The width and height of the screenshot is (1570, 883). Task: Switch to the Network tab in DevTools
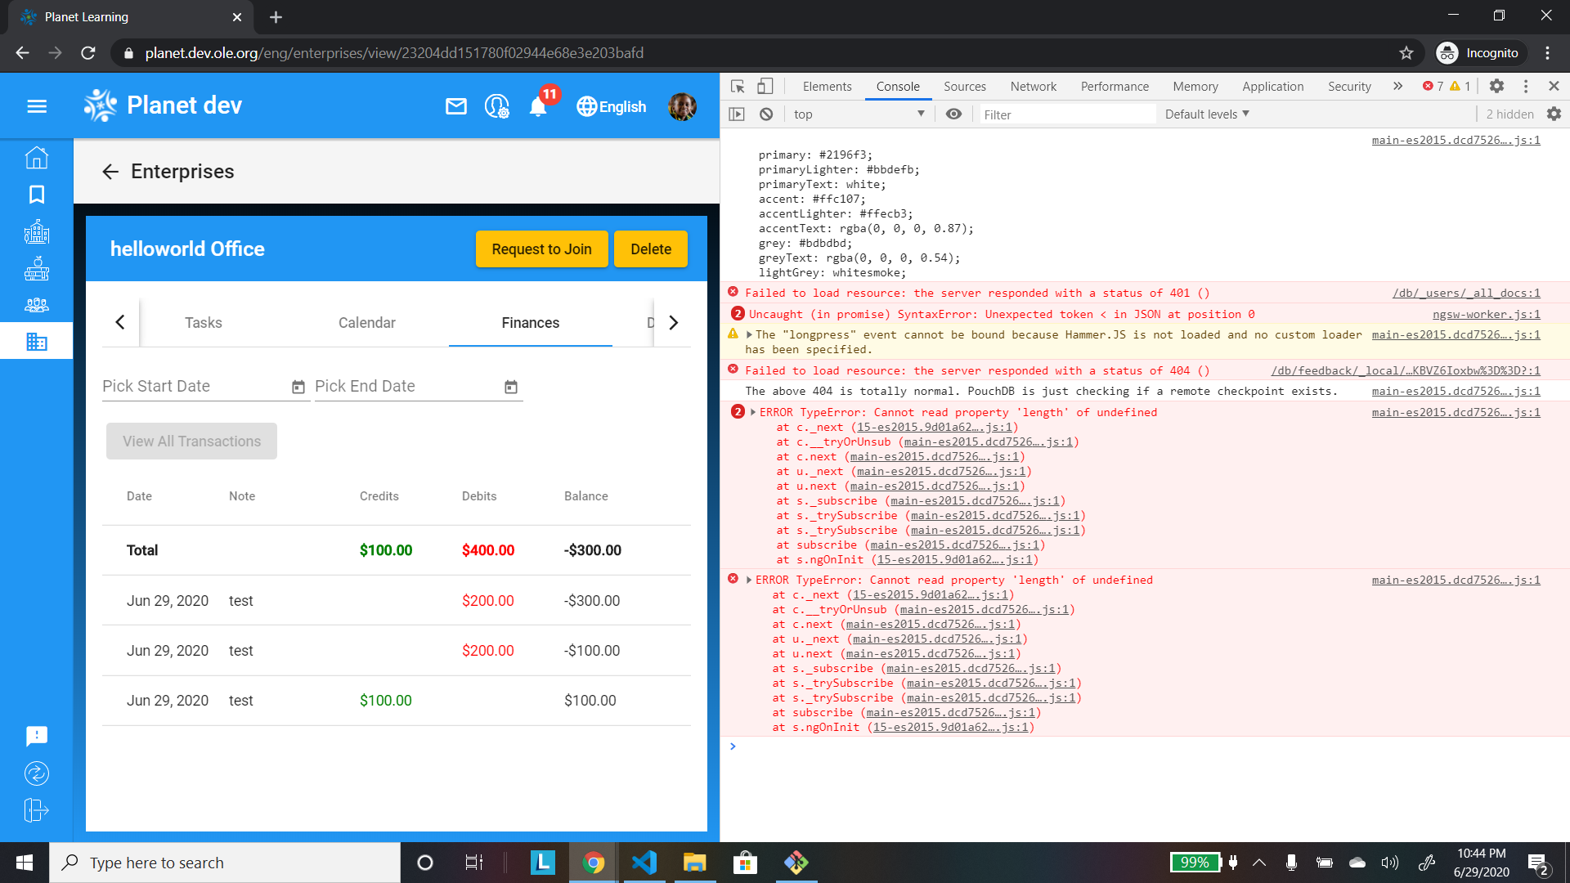click(1033, 86)
